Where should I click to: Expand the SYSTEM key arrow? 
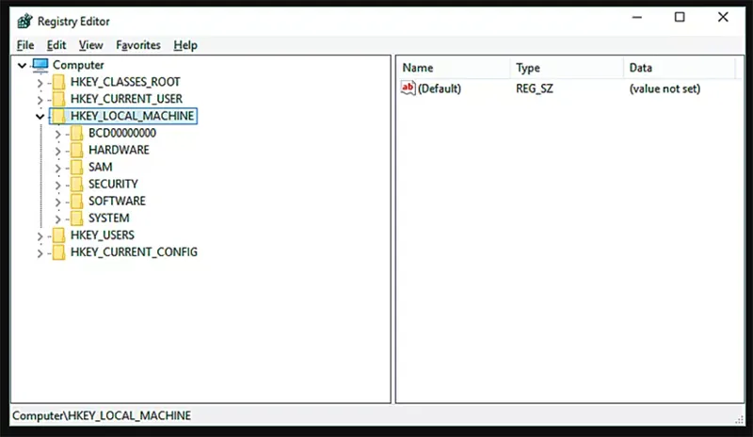pyautogui.click(x=57, y=218)
